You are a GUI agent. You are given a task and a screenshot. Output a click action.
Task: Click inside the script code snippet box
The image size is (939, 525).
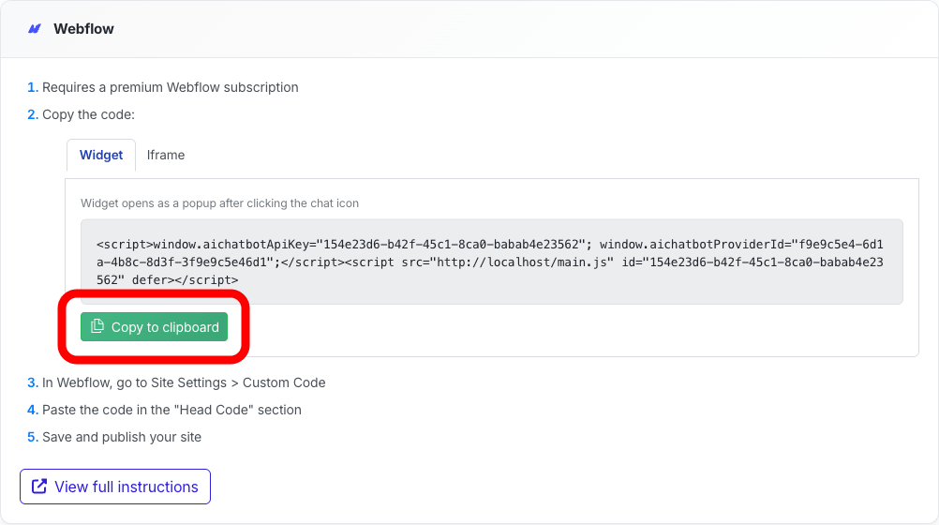point(491,262)
